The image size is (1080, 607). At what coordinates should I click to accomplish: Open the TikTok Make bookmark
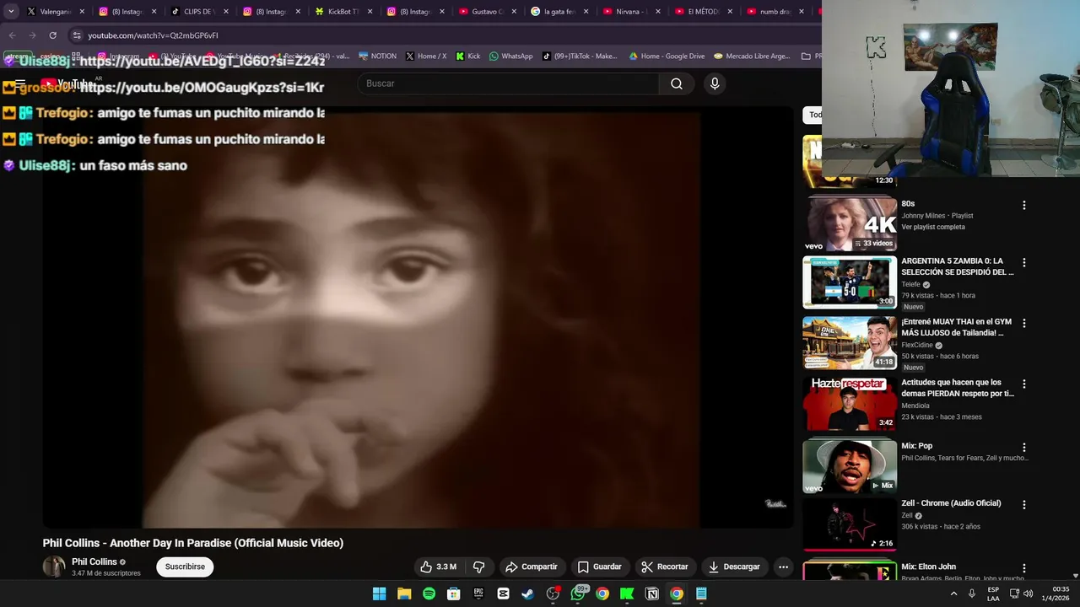click(x=580, y=56)
